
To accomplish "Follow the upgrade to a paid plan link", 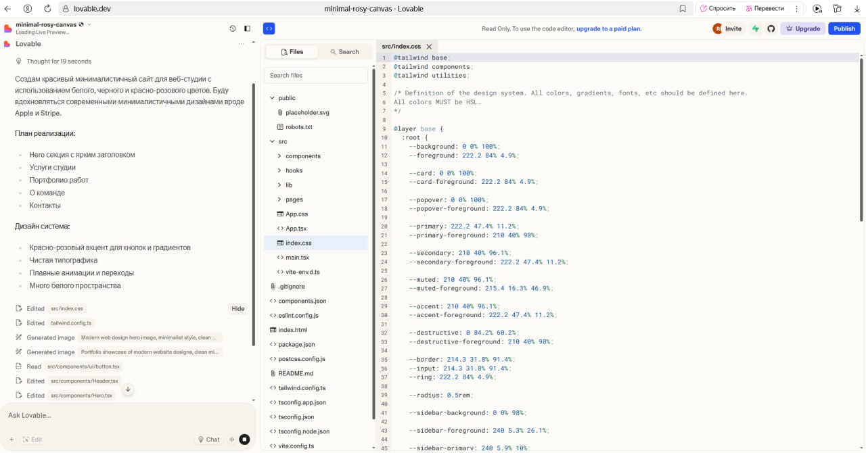I will pos(608,29).
